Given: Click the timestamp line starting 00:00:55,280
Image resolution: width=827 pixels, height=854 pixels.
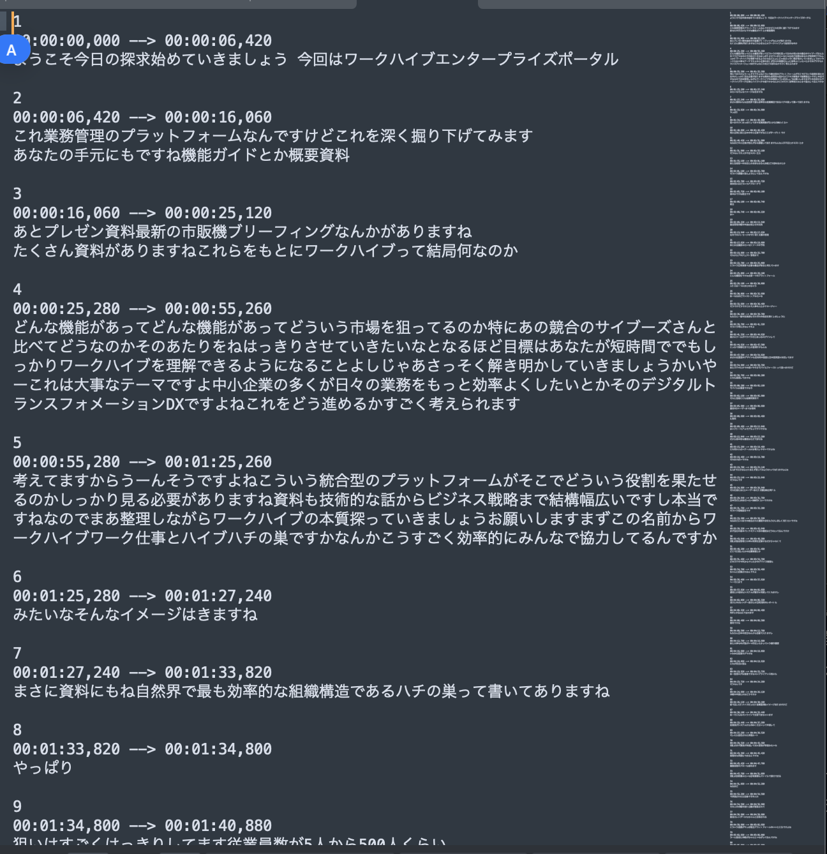Looking at the screenshot, I should (142, 461).
